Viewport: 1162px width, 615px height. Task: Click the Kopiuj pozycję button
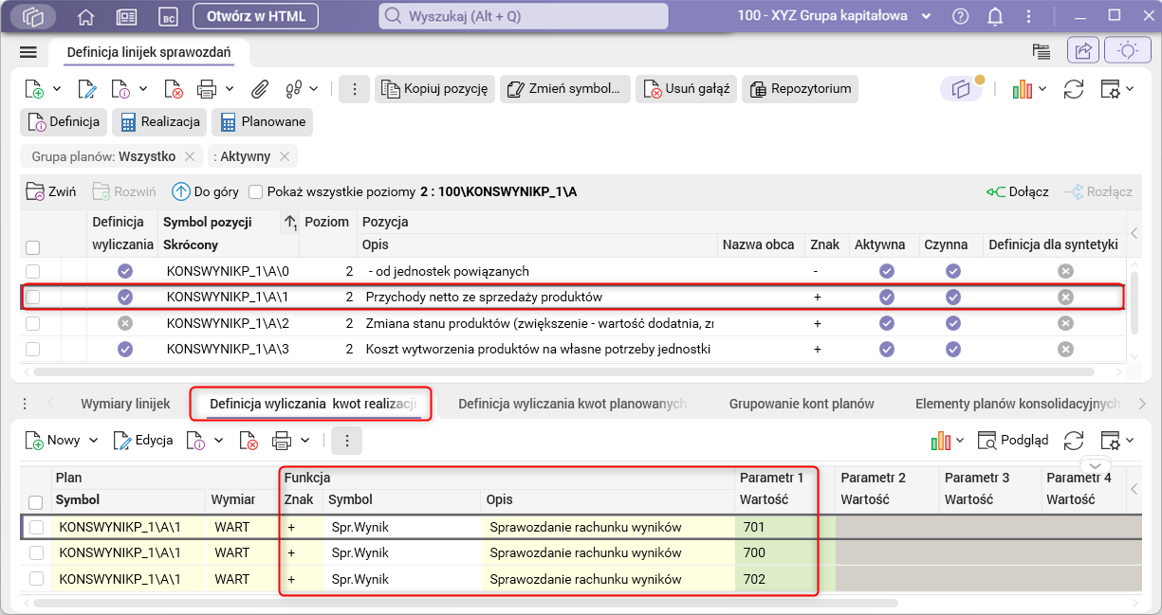(x=434, y=89)
